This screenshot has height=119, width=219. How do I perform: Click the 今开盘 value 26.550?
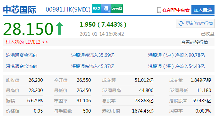84,80
